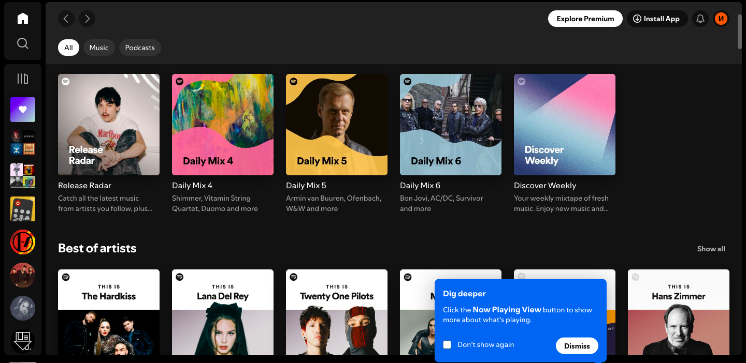Navigate forward with the right arrow
The height and width of the screenshot is (363, 746).
pos(87,19)
